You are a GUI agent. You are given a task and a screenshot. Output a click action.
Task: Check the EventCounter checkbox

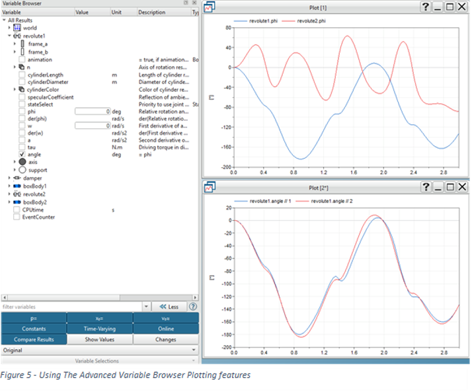(17, 217)
